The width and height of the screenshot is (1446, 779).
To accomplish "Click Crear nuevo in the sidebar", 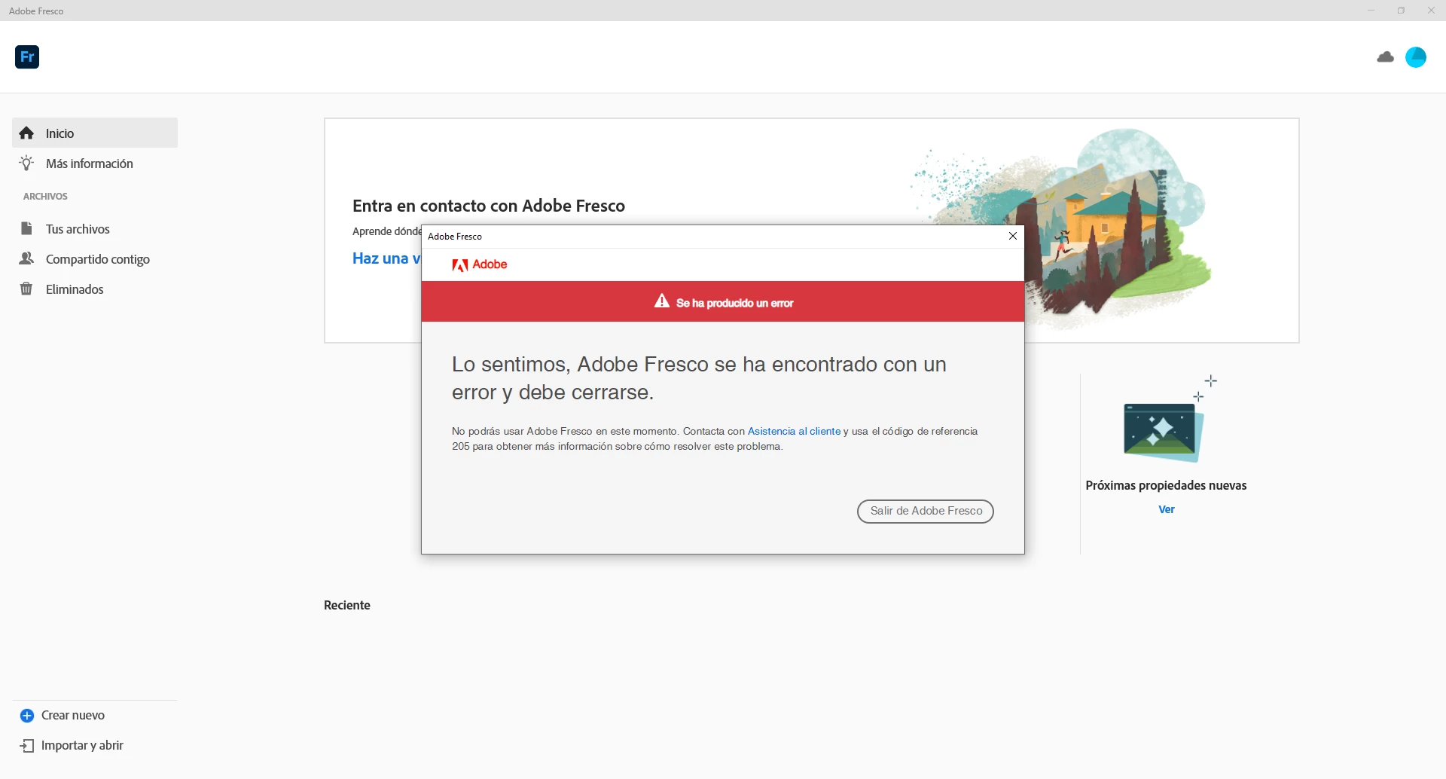I will click(x=73, y=716).
